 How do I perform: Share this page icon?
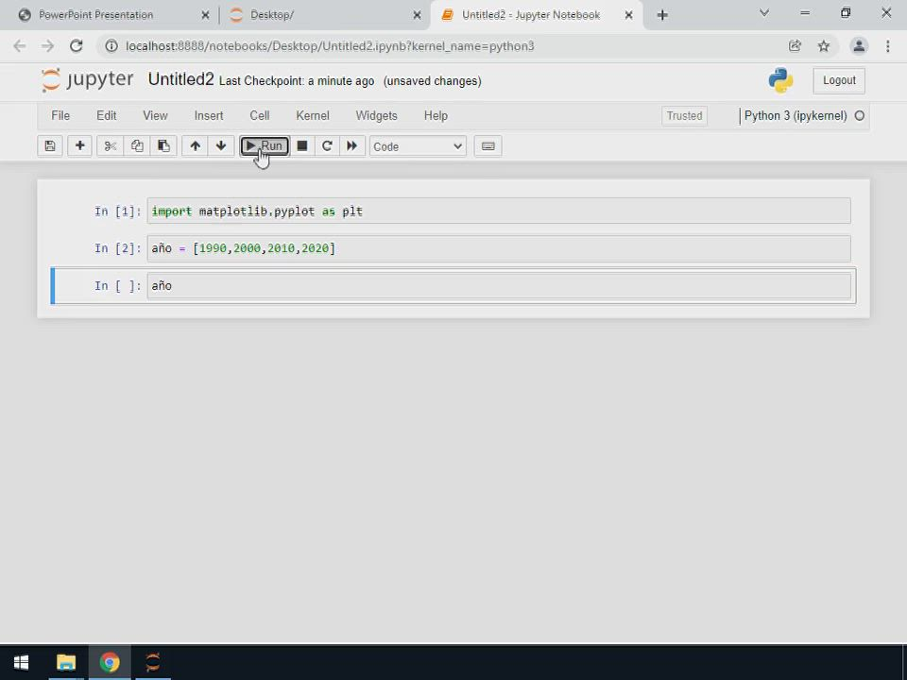(x=795, y=46)
